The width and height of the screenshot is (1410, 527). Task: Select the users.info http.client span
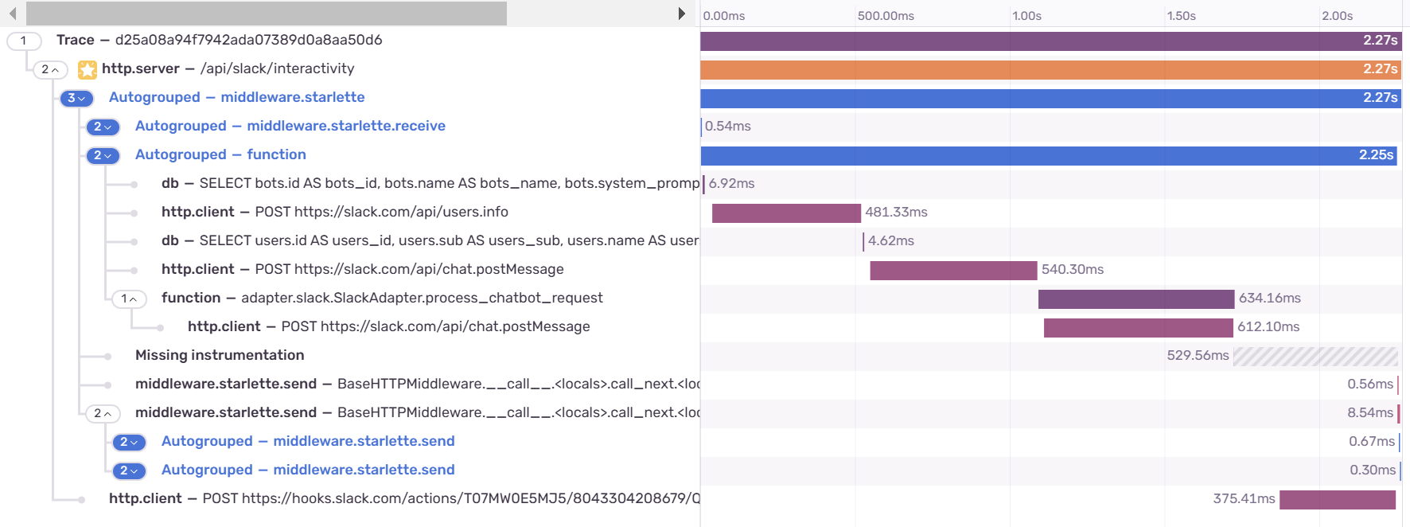click(x=334, y=212)
